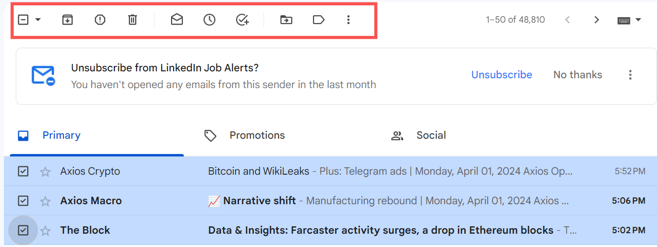This screenshot has width=657, height=247.
Task: Open the input tools keyboard dropdown
Action: click(x=629, y=20)
